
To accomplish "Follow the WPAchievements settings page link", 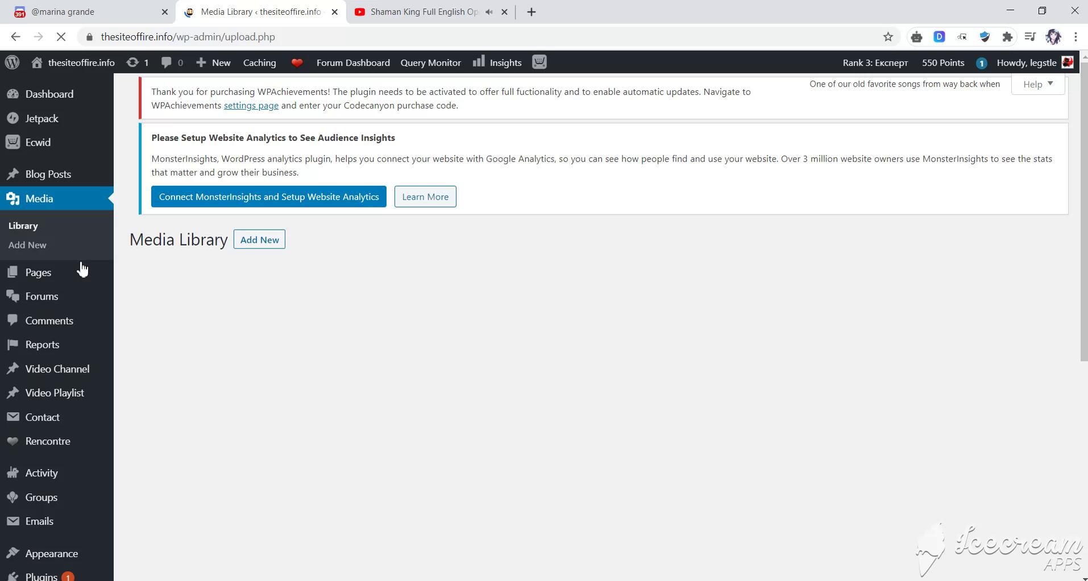I will click(x=251, y=105).
